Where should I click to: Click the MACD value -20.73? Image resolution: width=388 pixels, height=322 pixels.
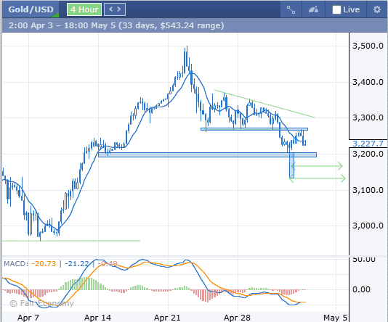click(44, 264)
